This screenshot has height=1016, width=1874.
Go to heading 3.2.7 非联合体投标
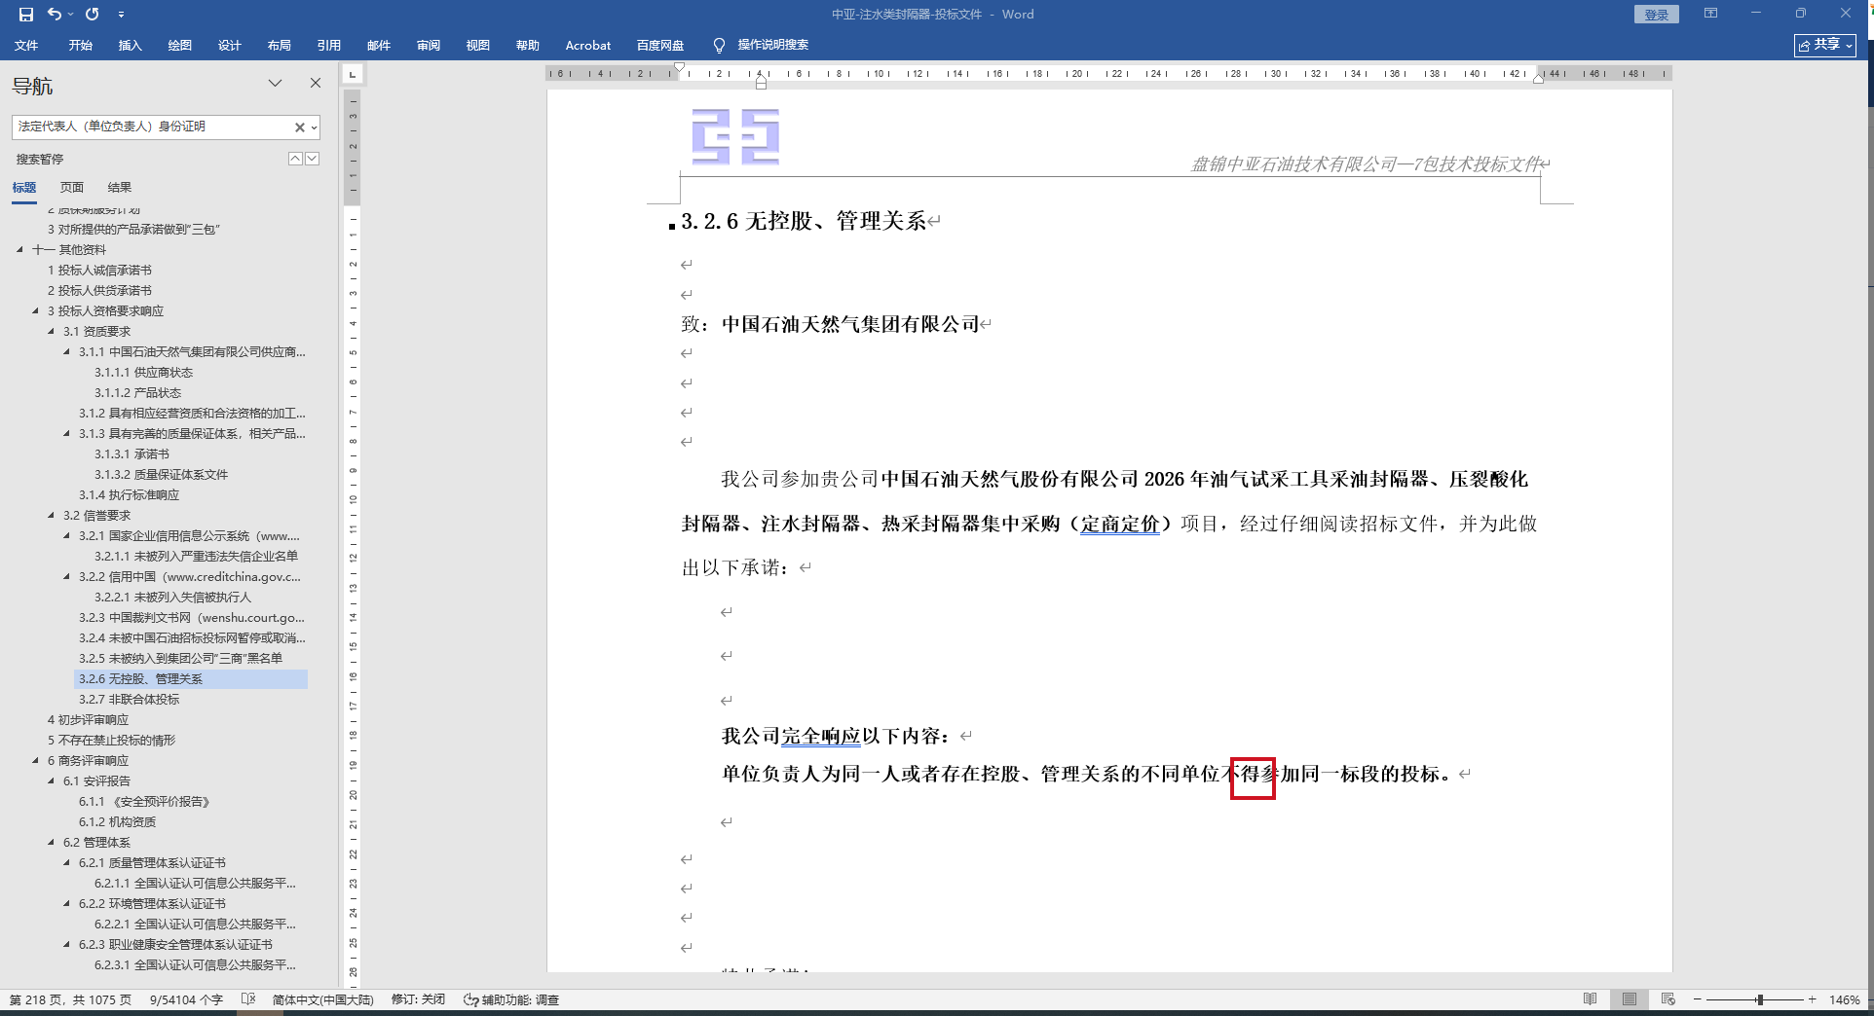pyautogui.click(x=129, y=700)
